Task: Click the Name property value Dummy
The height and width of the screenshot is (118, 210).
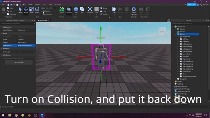Action: click(27, 39)
